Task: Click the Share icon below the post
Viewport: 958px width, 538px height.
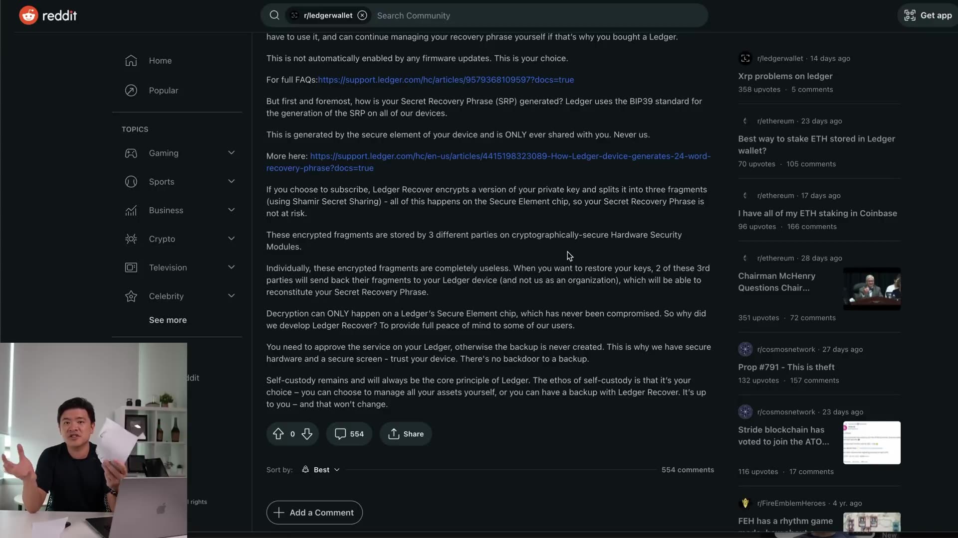Action: coord(393,433)
